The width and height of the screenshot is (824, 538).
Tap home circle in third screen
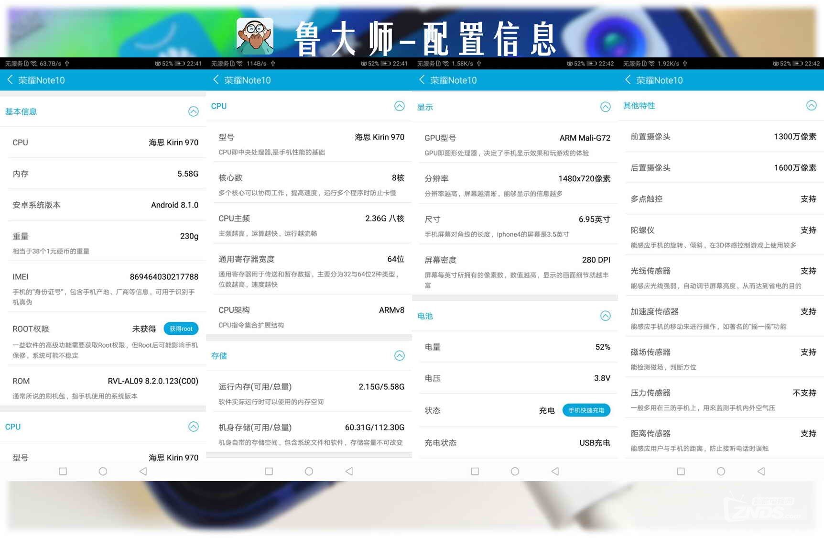pyautogui.click(x=515, y=471)
